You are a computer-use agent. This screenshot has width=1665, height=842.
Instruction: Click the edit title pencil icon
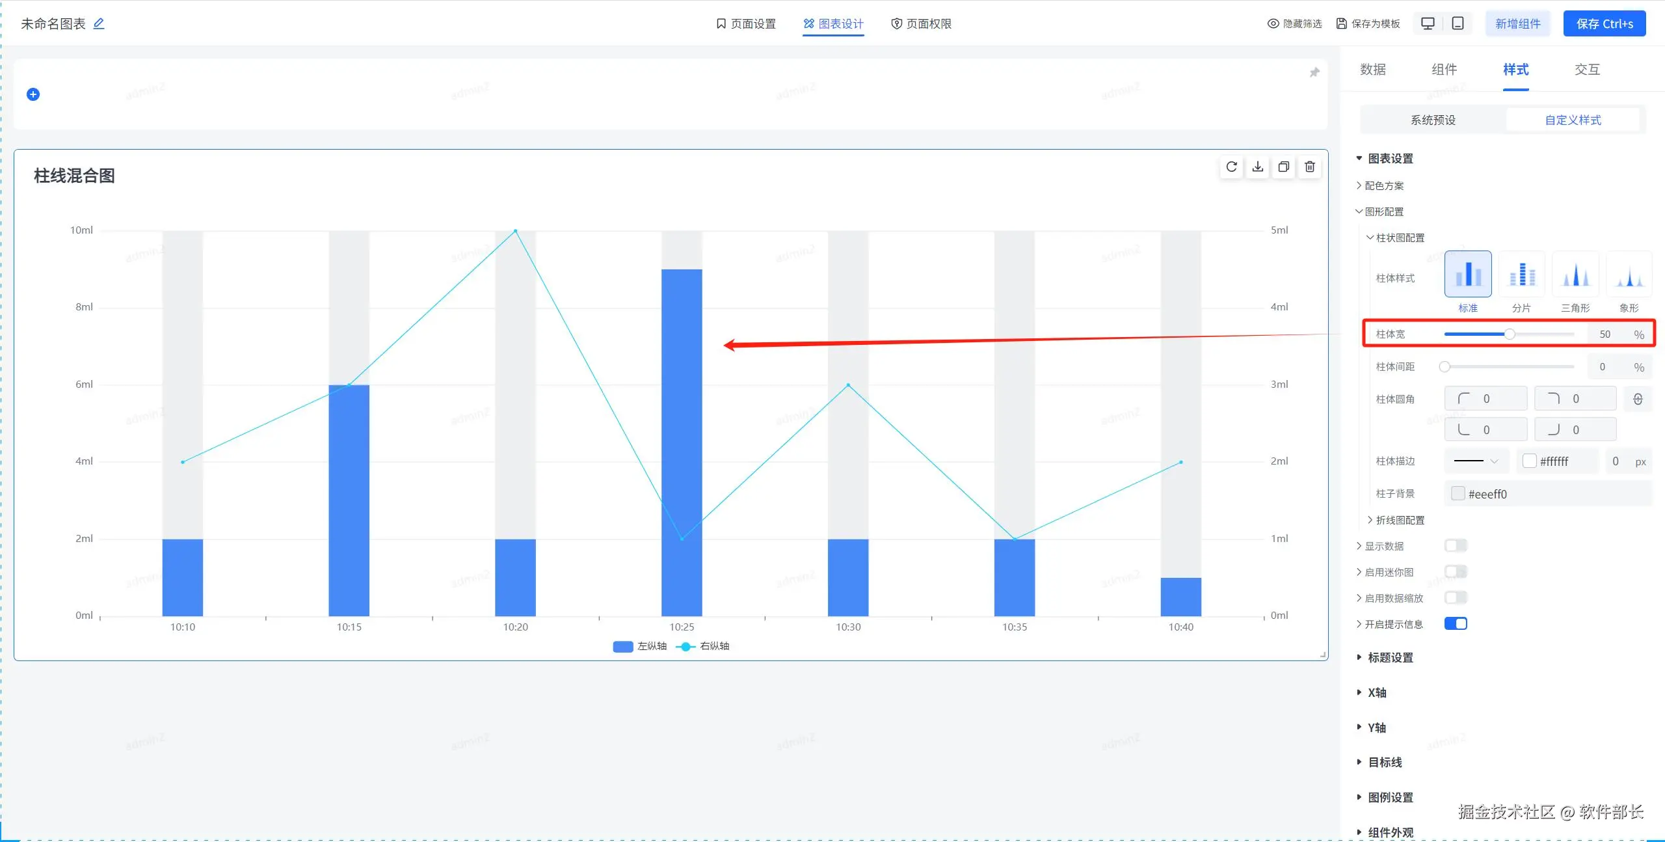pos(99,24)
